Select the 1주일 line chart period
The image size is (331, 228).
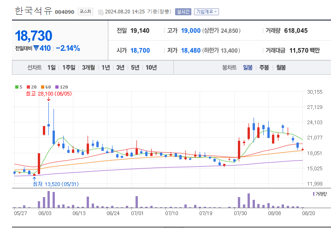[69, 67]
